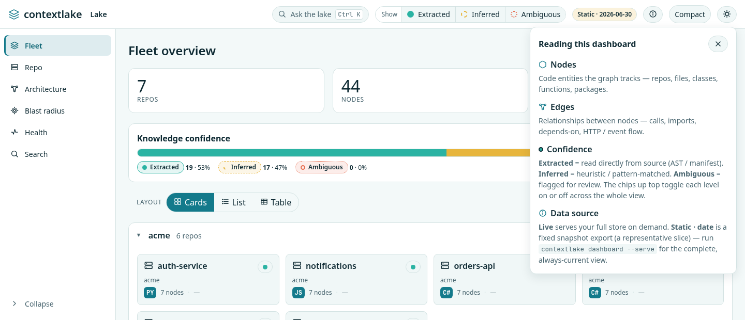The width and height of the screenshot is (745, 320).
Task: Click the server icon on orders-api card
Action: coord(445,266)
